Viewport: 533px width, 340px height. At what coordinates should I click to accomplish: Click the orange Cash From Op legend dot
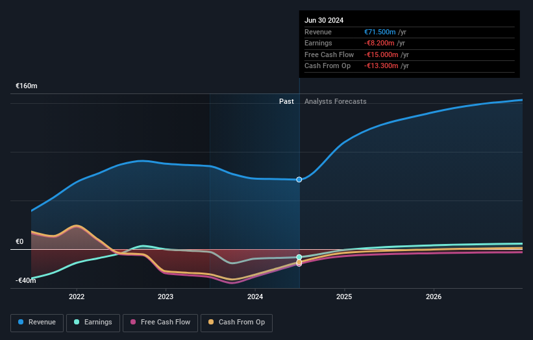coord(211,322)
